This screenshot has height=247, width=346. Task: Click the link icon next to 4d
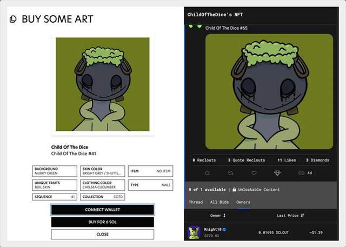(301, 173)
